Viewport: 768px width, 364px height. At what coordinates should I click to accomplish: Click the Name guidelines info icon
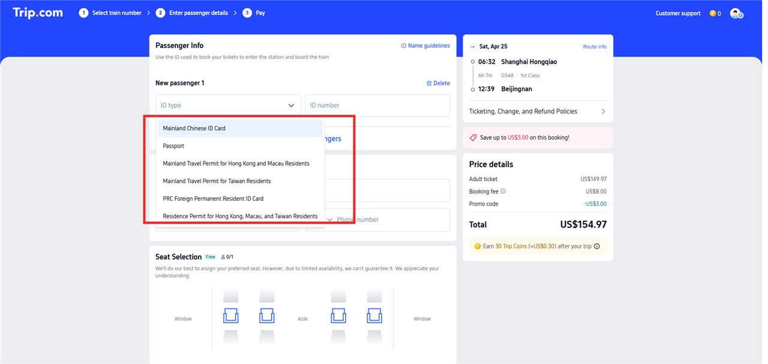point(402,45)
